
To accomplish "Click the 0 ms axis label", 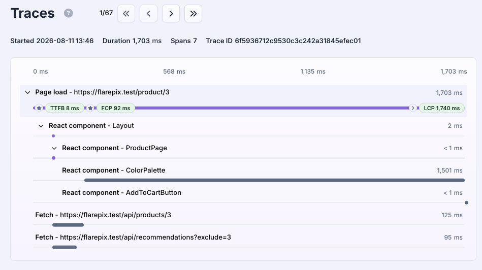I will tap(41, 72).
